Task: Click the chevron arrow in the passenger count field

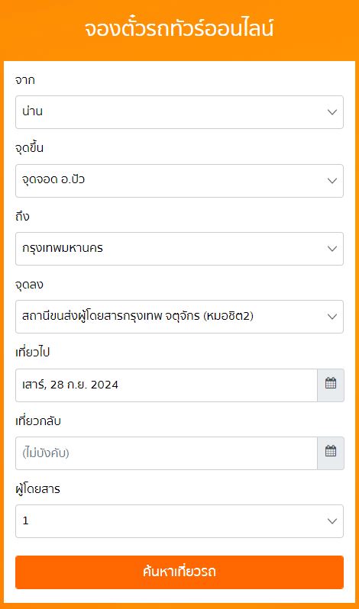Action: point(332,521)
